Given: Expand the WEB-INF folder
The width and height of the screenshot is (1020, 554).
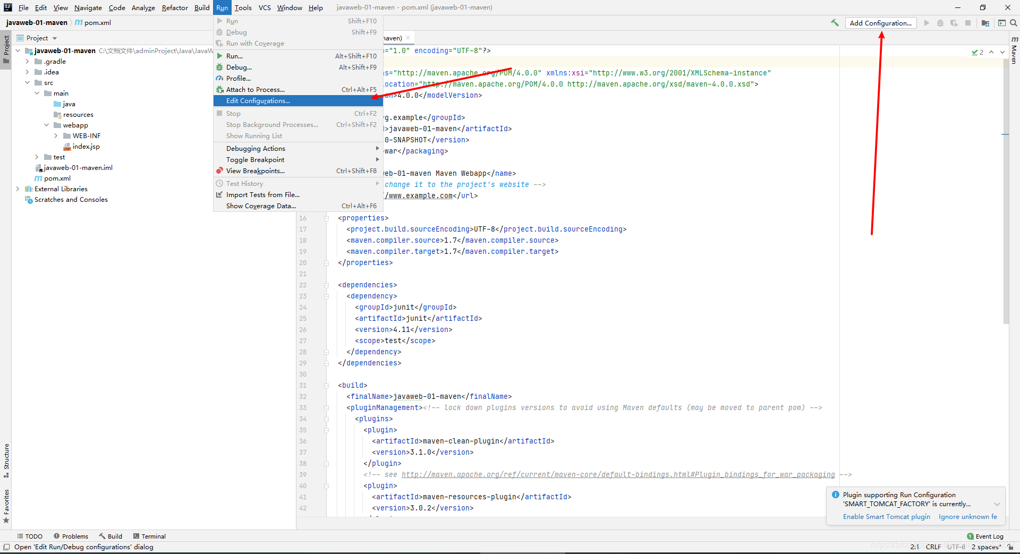Looking at the screenshot, I should click(x=56, y=136).
